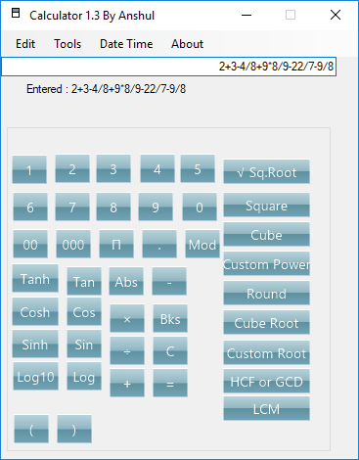Click the Mod button
The width and height of the screenshot is (359, 460).
coord(202,244)
